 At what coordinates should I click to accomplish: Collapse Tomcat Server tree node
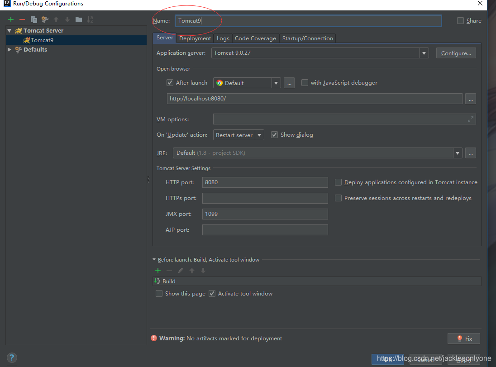coord(9,31)
